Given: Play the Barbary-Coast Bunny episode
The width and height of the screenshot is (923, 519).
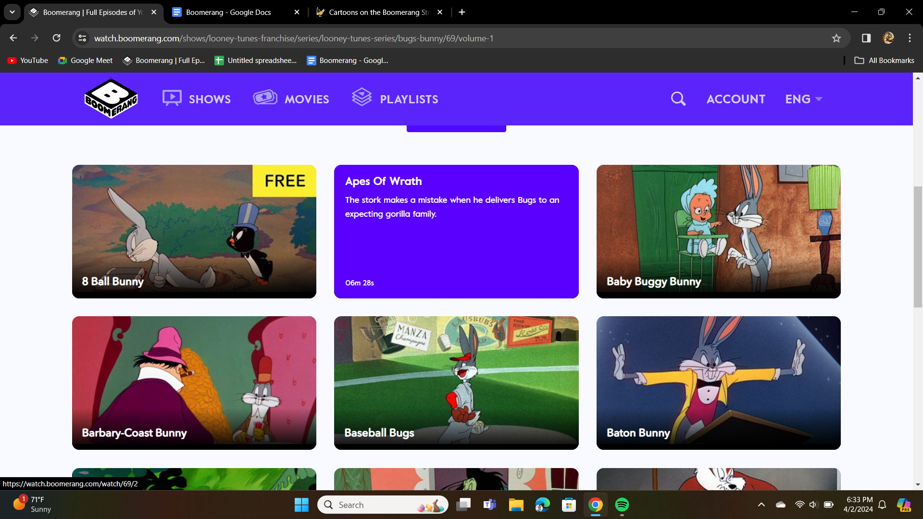Looking at the screenshot, I should pos(194,383).
